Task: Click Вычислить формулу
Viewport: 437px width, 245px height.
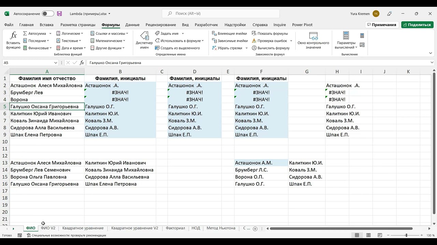Action: 271,48
